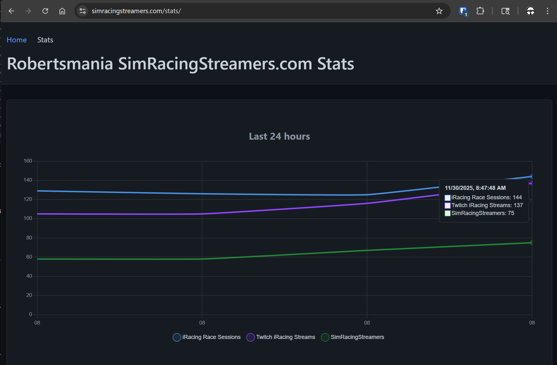The image size is (557, 365).
Task: Click the blue iRacing Race Sessions color swatch
Action: click(177, 337)
